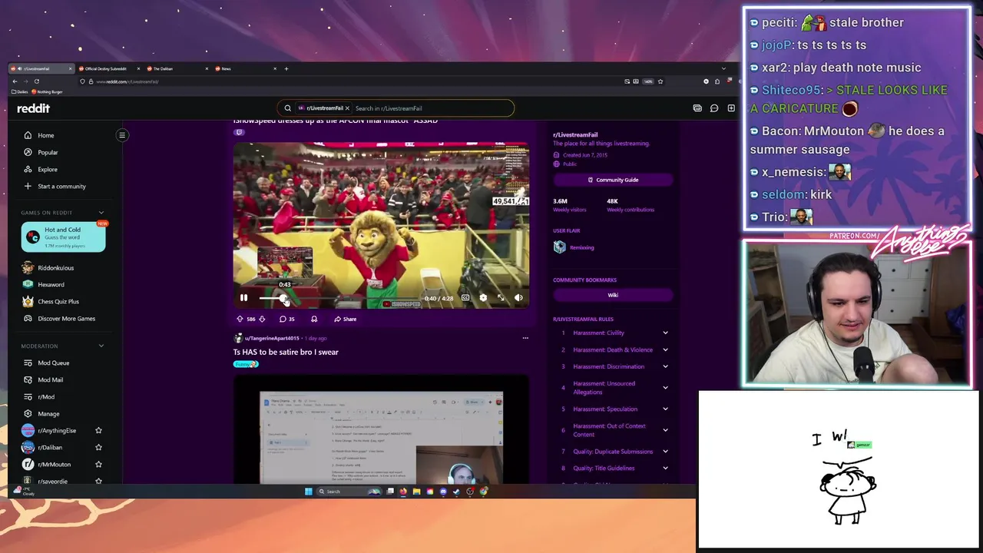Image resolution: width=983 pixels, height=553 pixels.
Task: Open the Community Guide
Action: tap(613, 180)
